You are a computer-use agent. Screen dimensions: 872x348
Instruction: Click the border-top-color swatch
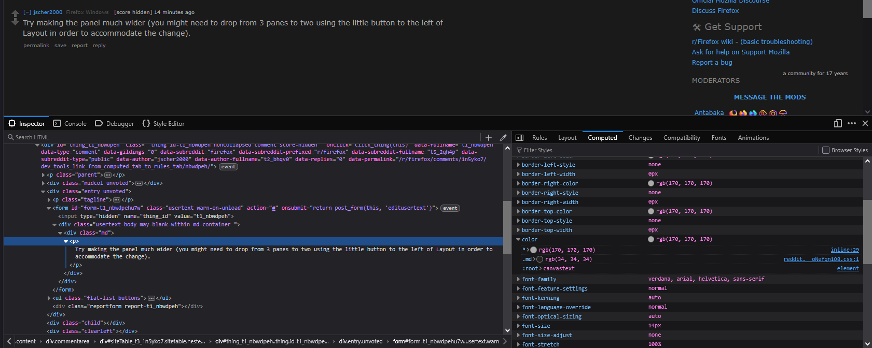[x=651, y=211]
